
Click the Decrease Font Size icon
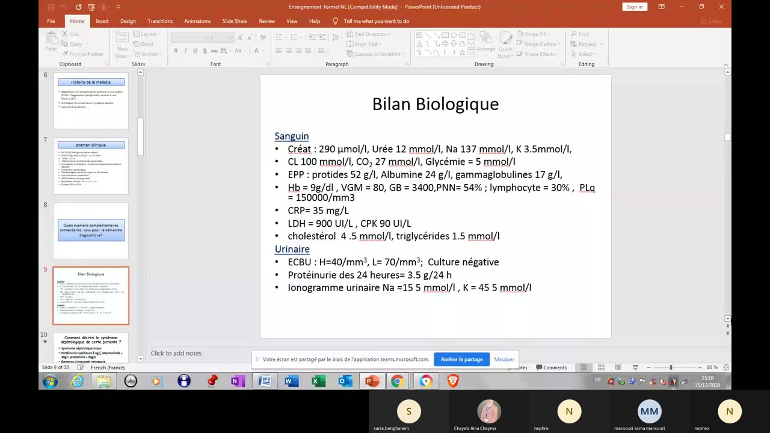coord(249,37)
